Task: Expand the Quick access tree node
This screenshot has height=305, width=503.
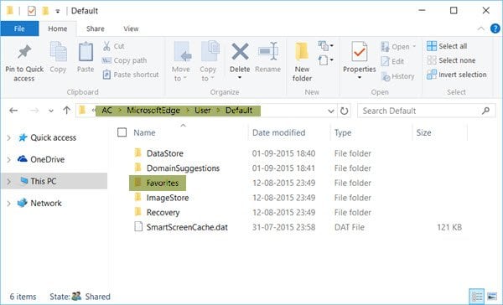Action: [9, 138]
